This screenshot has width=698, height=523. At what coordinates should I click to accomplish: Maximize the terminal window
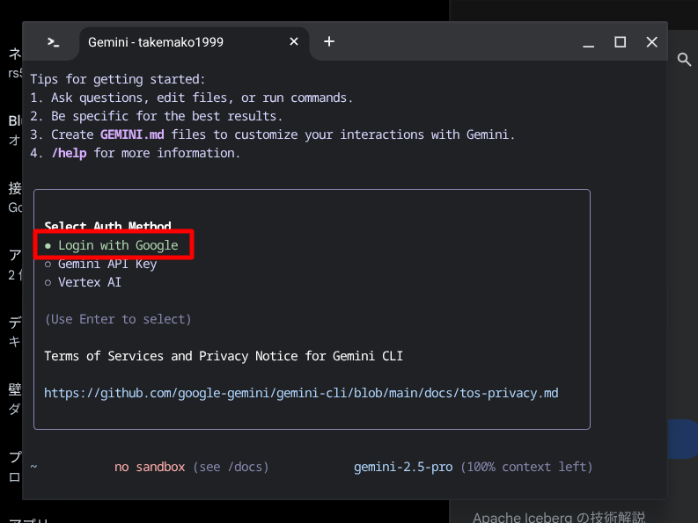pos(620,42)
